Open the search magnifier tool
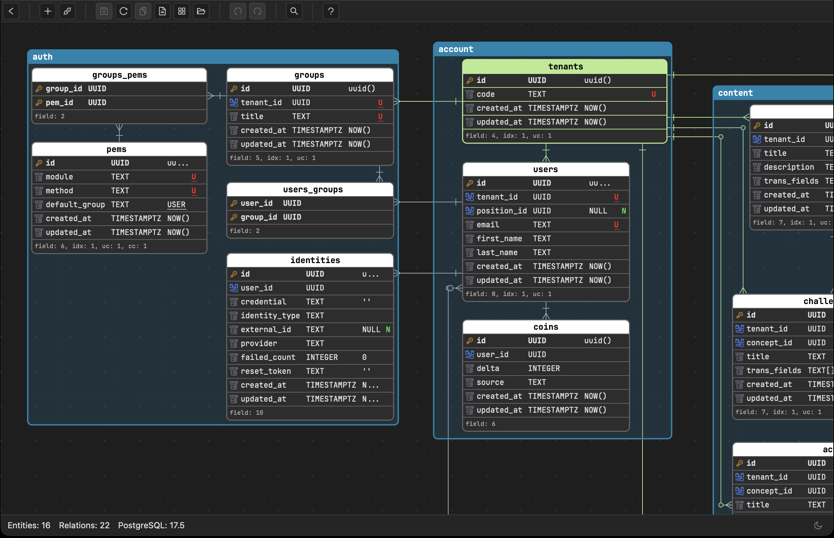The width and height of the screenshot is (834, 538). pos(294,11)
